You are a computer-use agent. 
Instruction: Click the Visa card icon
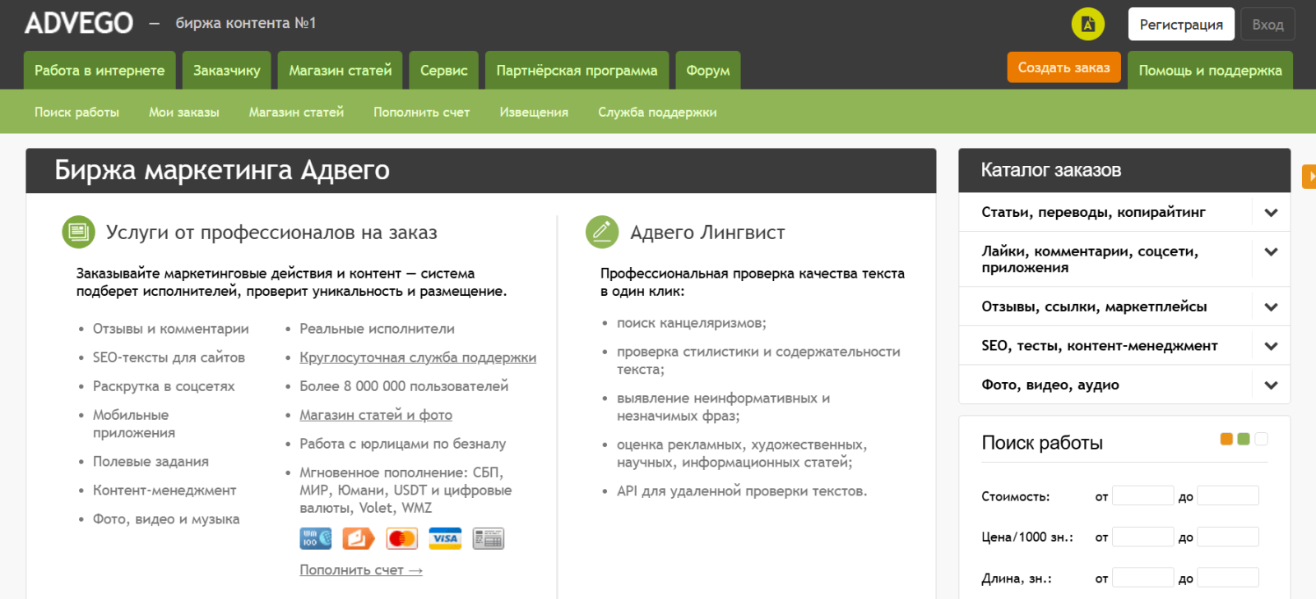click(445, 538)
